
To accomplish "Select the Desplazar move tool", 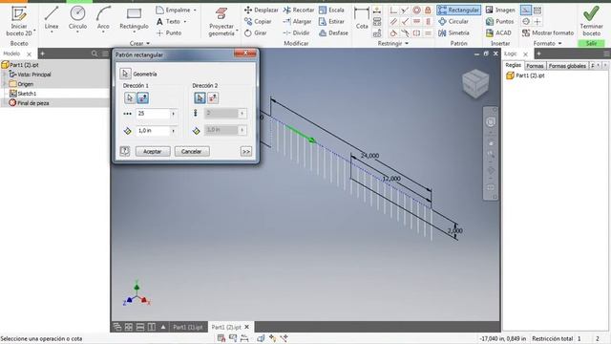I will (261, 10).
